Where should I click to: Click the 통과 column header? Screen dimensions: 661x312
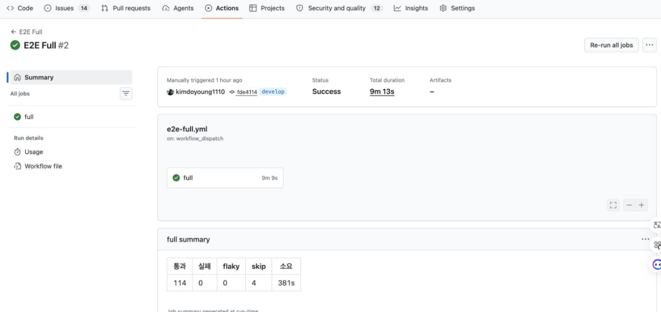(180, 266)
